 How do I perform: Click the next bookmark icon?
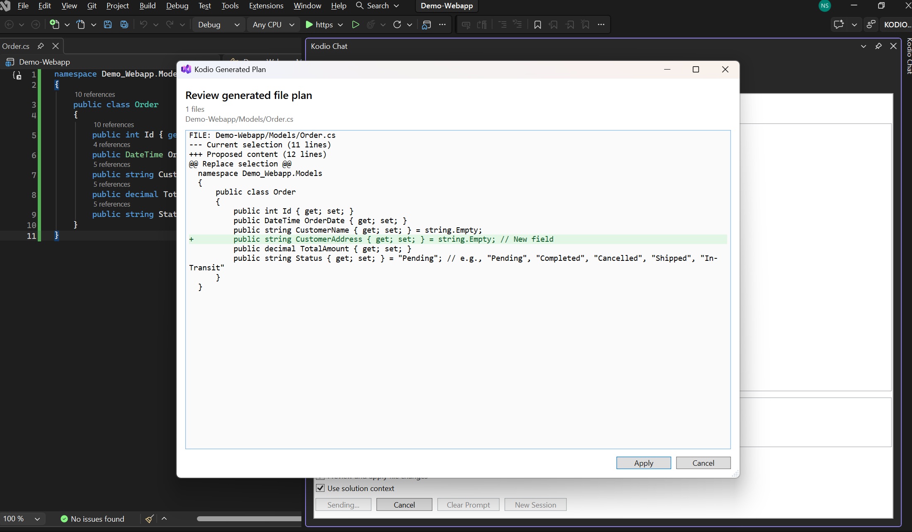click(570, 24)
